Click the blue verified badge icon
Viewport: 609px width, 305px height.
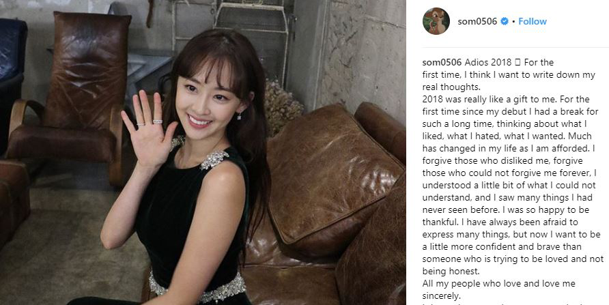[x=505, y=21]
